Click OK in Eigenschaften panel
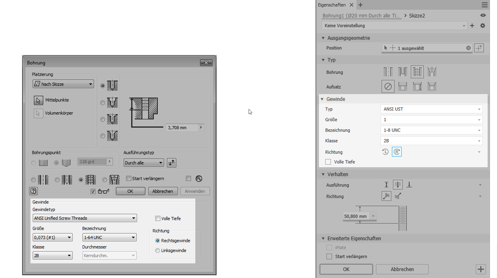 point(346,269)
